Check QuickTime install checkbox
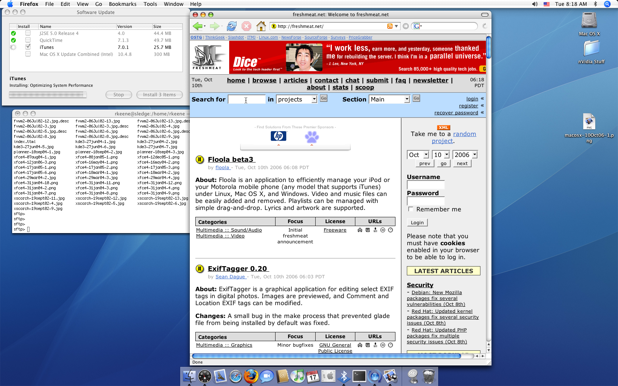The height and width of the screenshot is (386, 618). pyautogui.click(x=28, y=40)
